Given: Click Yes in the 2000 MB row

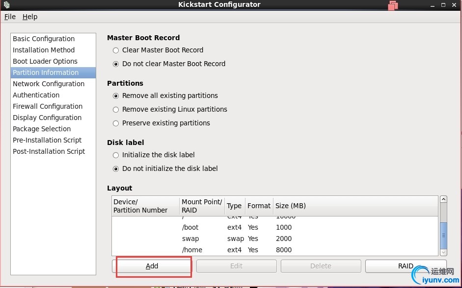Looking at the screenshot, I should [253, 239].
